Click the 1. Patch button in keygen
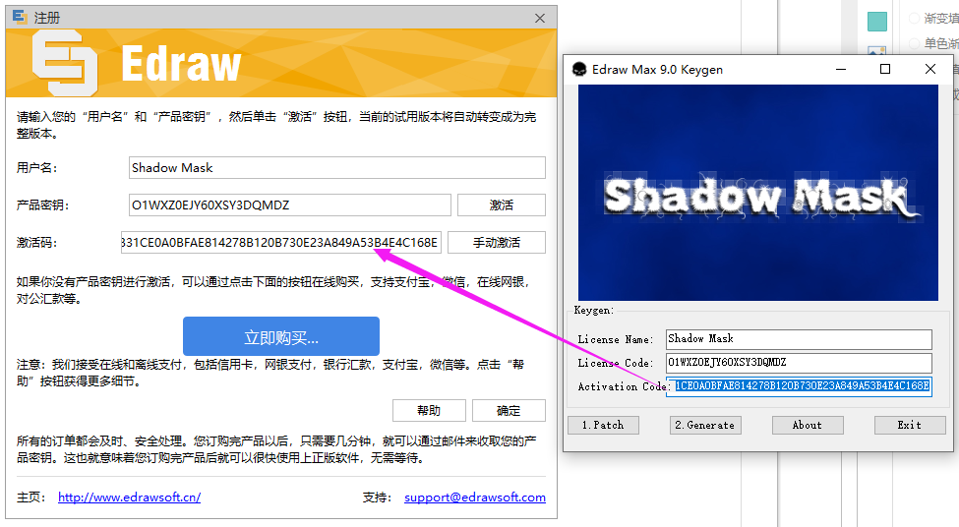959x527 pixels. coord(603,425)
